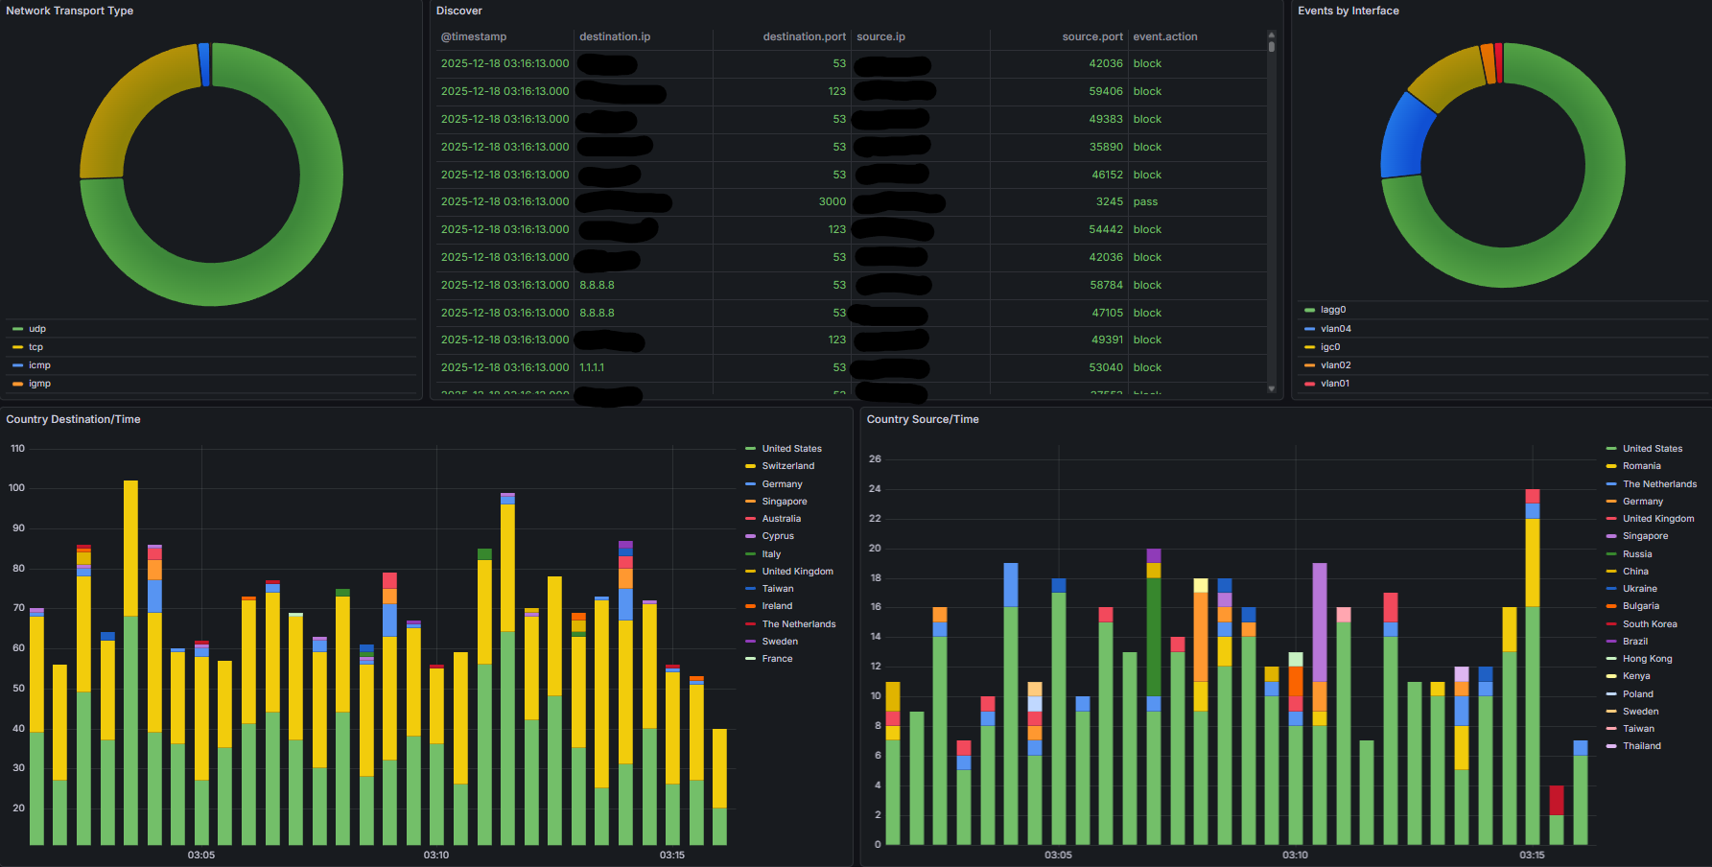Toggle United States in Country Destination legend
The image size is (1712, 867).
click(791, 449)
